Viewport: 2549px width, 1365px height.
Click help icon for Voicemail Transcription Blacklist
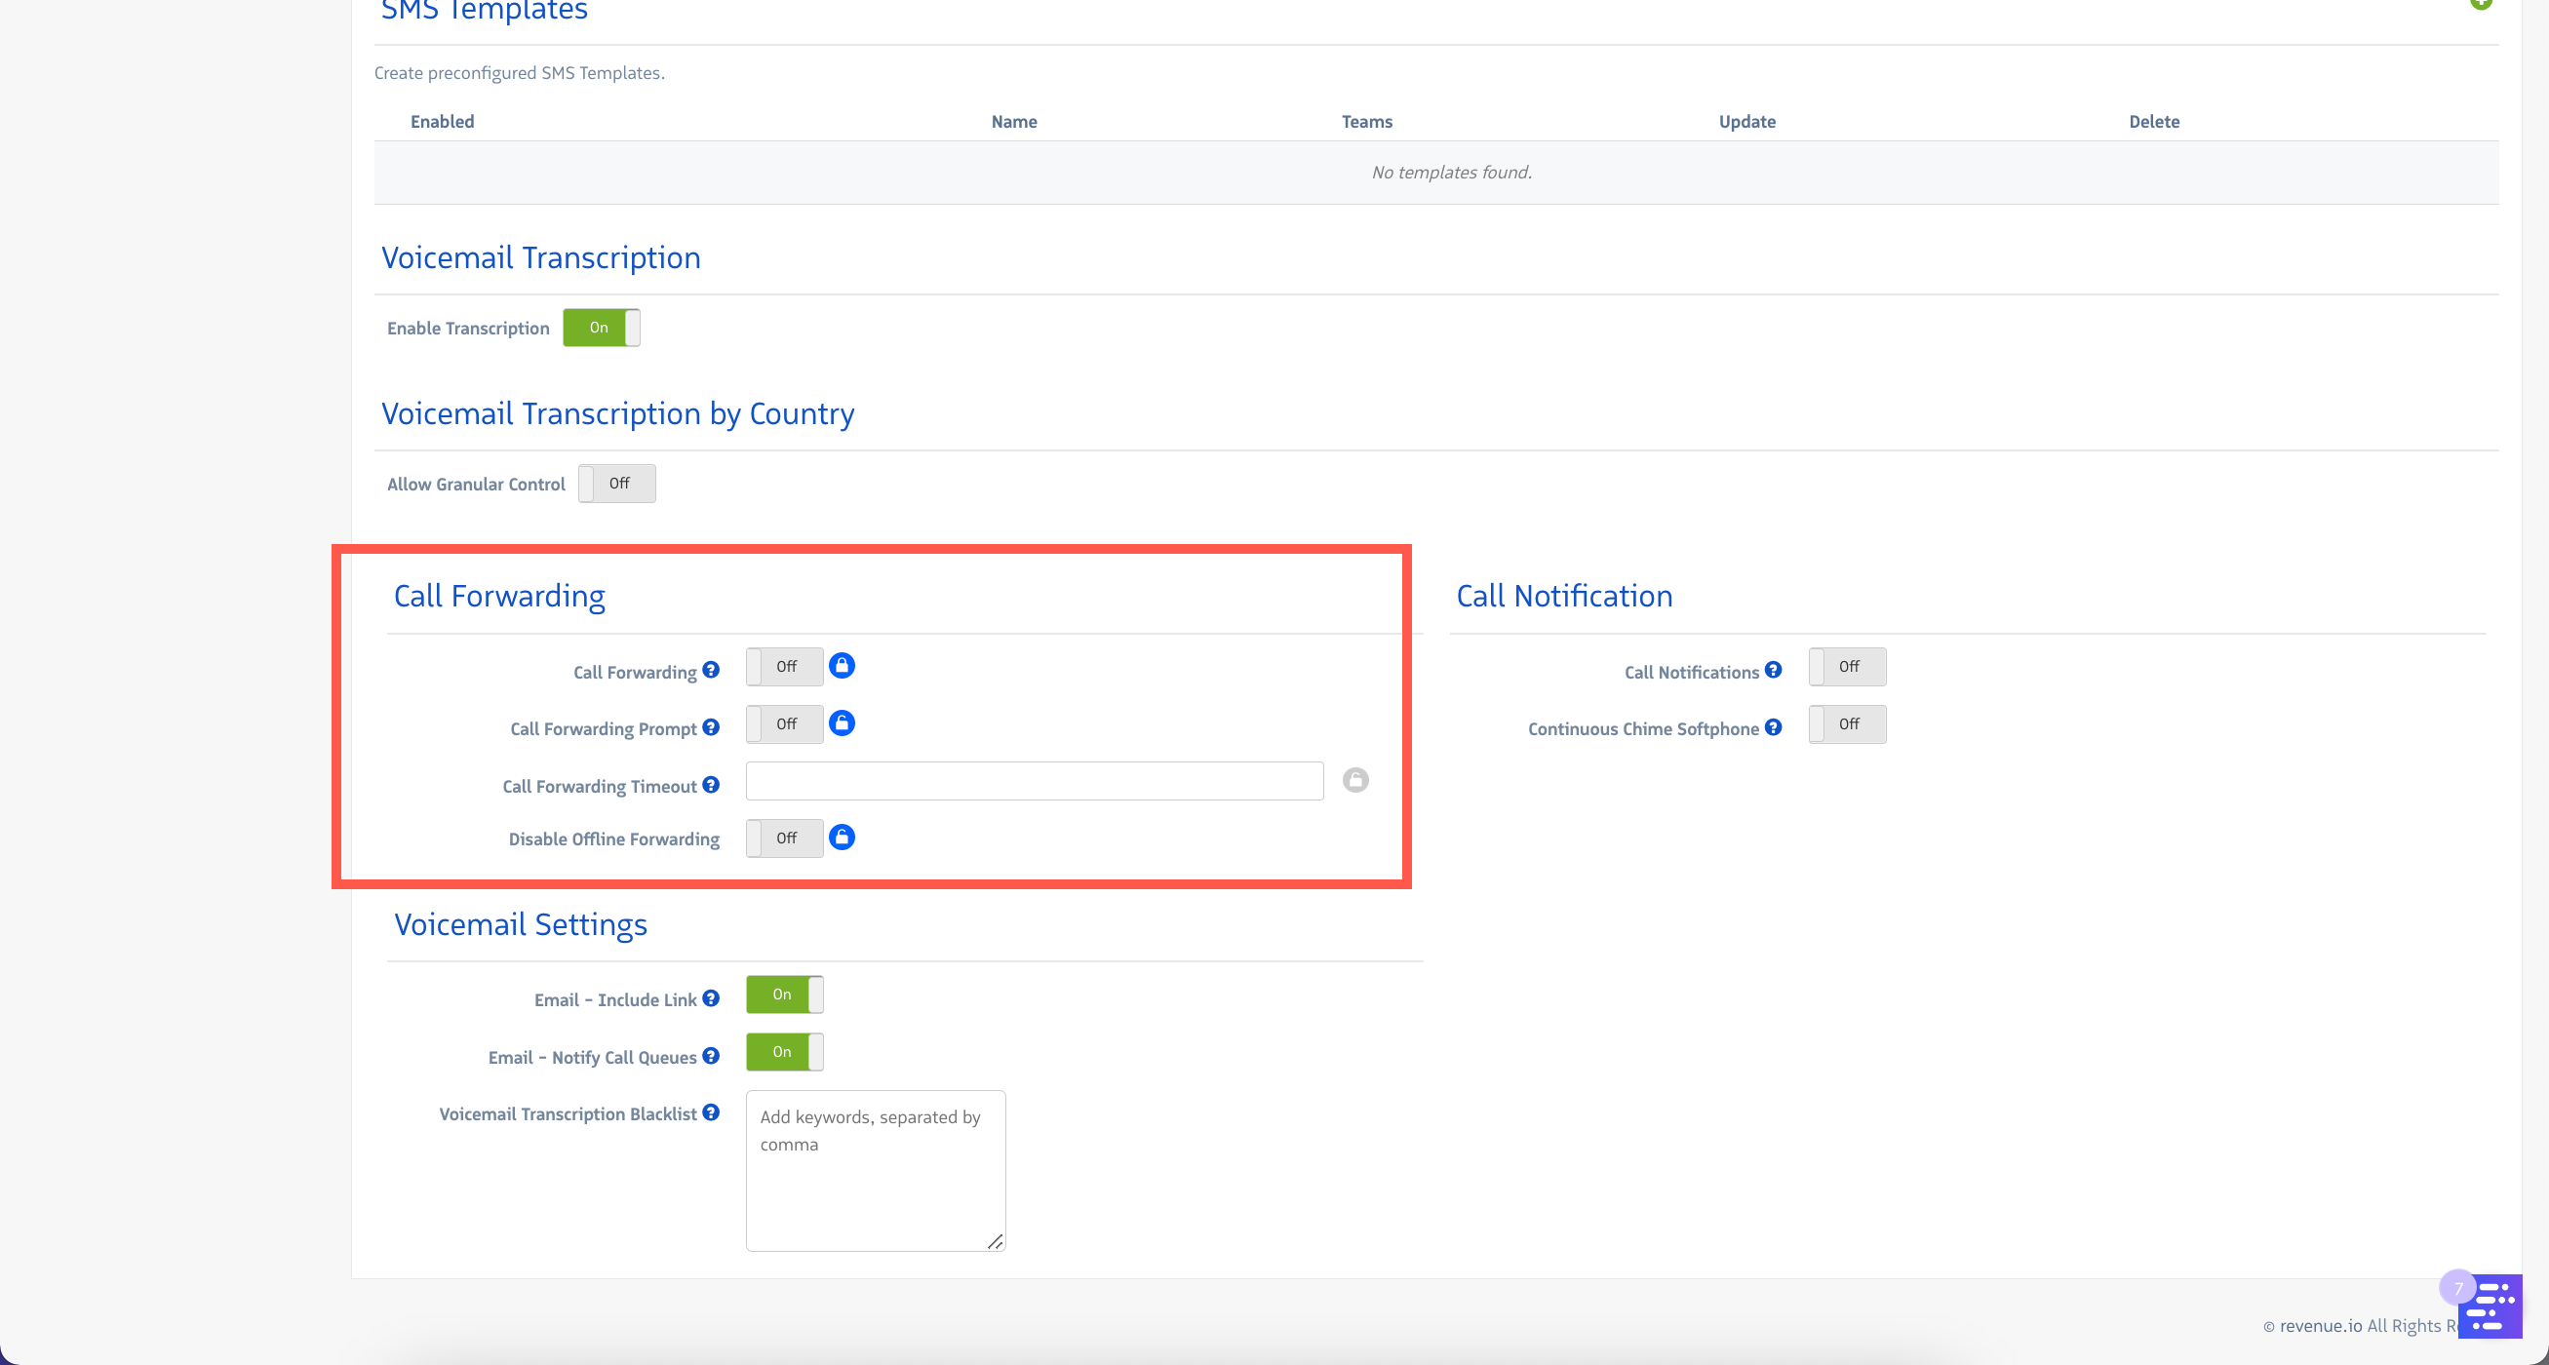click(x=711, y=1112)
